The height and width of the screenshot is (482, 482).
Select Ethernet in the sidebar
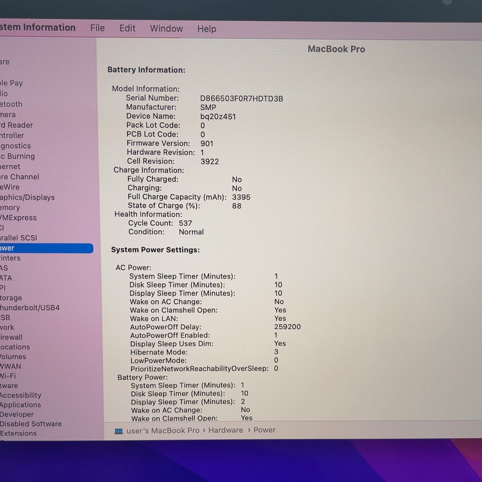point(10,166)
